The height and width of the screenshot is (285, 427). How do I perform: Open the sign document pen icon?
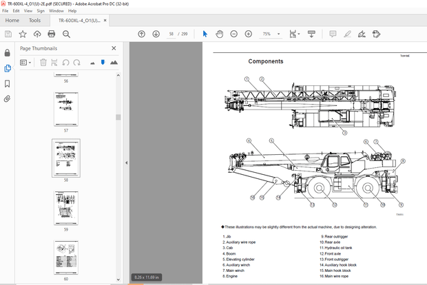point(362,34)
